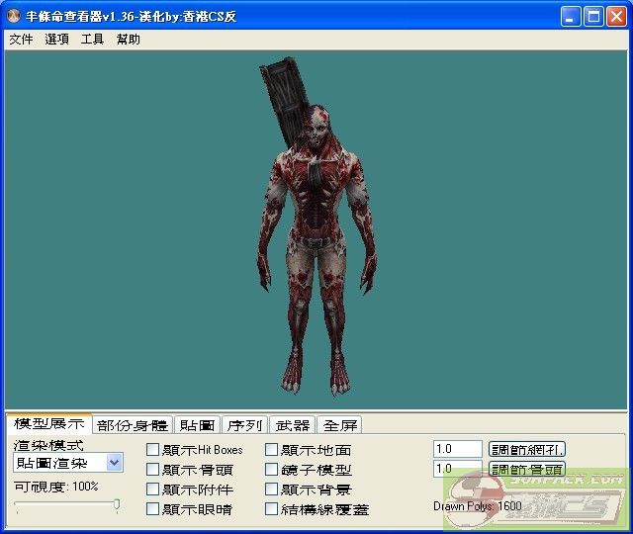The width and height of the screenshot is (633, 534).
Task: Minimize the model viewer window
Action: pos(571,17)
